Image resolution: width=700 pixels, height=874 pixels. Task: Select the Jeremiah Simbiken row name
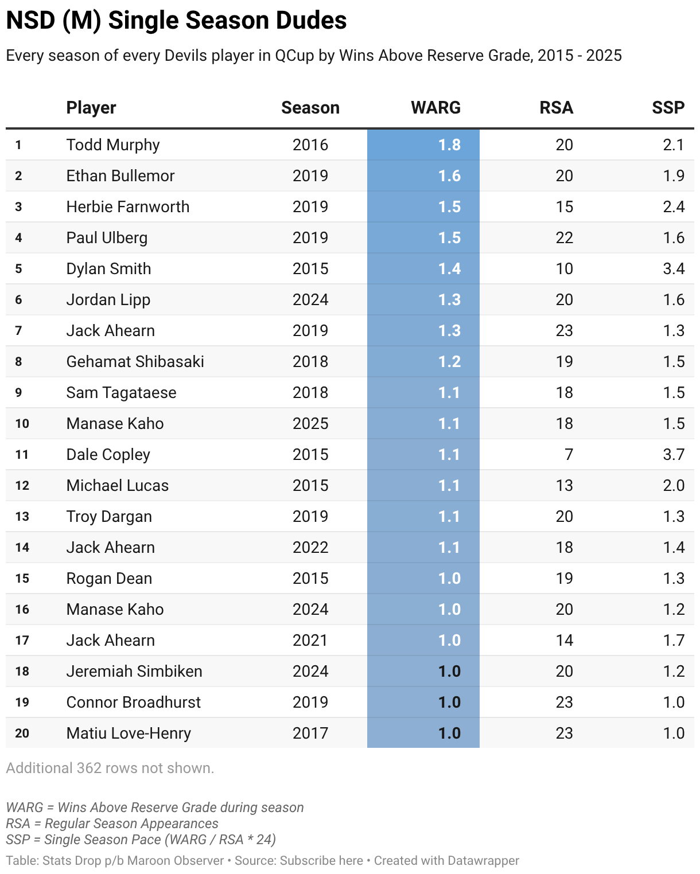click(x=134, y=671)
